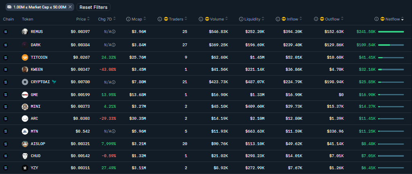Viewport: 412px width, 174px height.
Task: Select the $30.35M market cap for ARC
Action: coord(137,119)
